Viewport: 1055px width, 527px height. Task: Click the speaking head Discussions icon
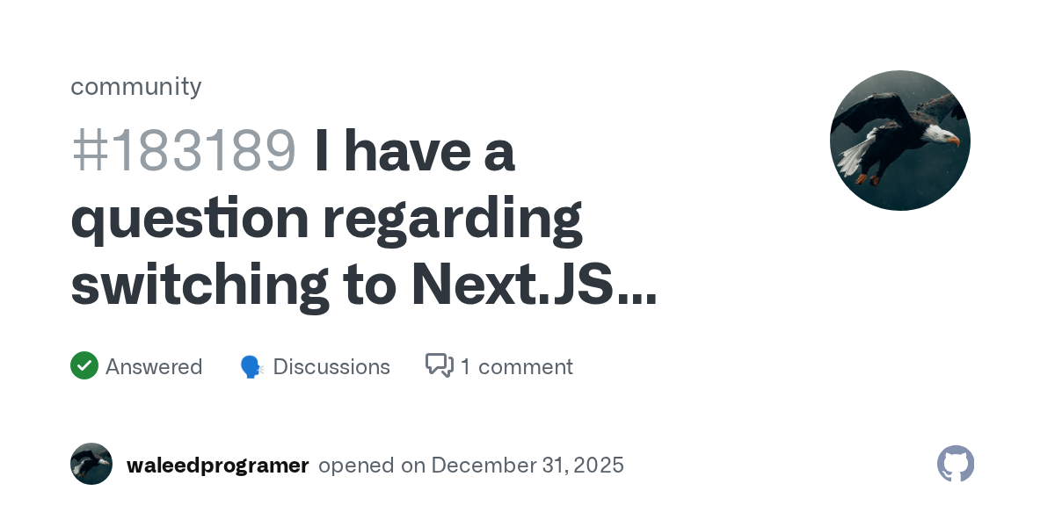[253, 366]
